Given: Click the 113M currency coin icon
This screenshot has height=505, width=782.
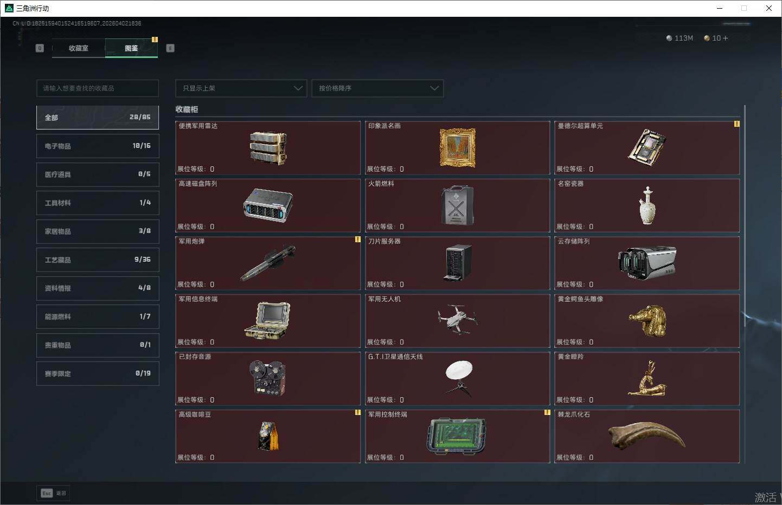Looking at the screenshot, I should click(669, 38).
